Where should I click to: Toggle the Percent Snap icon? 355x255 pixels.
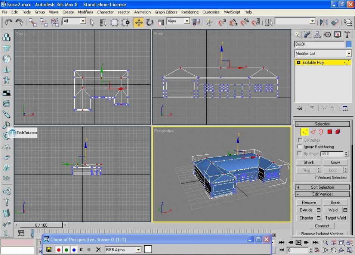[245, 22]
